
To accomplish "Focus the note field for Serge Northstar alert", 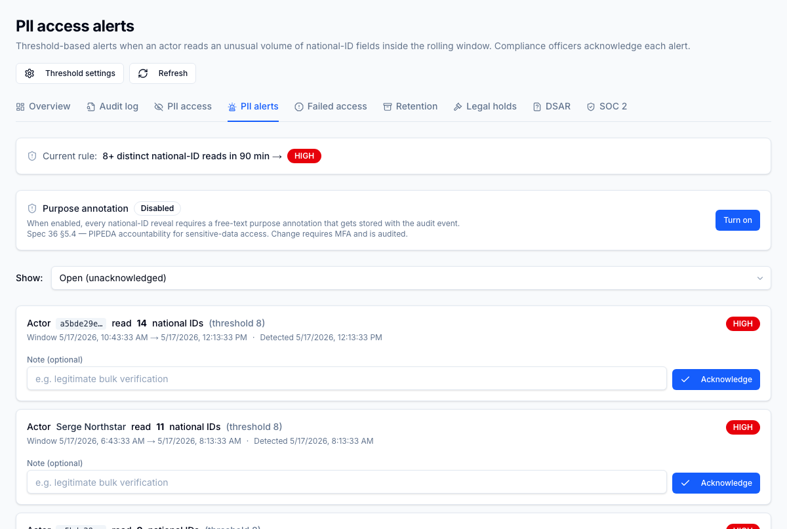I will coord(347,482).
